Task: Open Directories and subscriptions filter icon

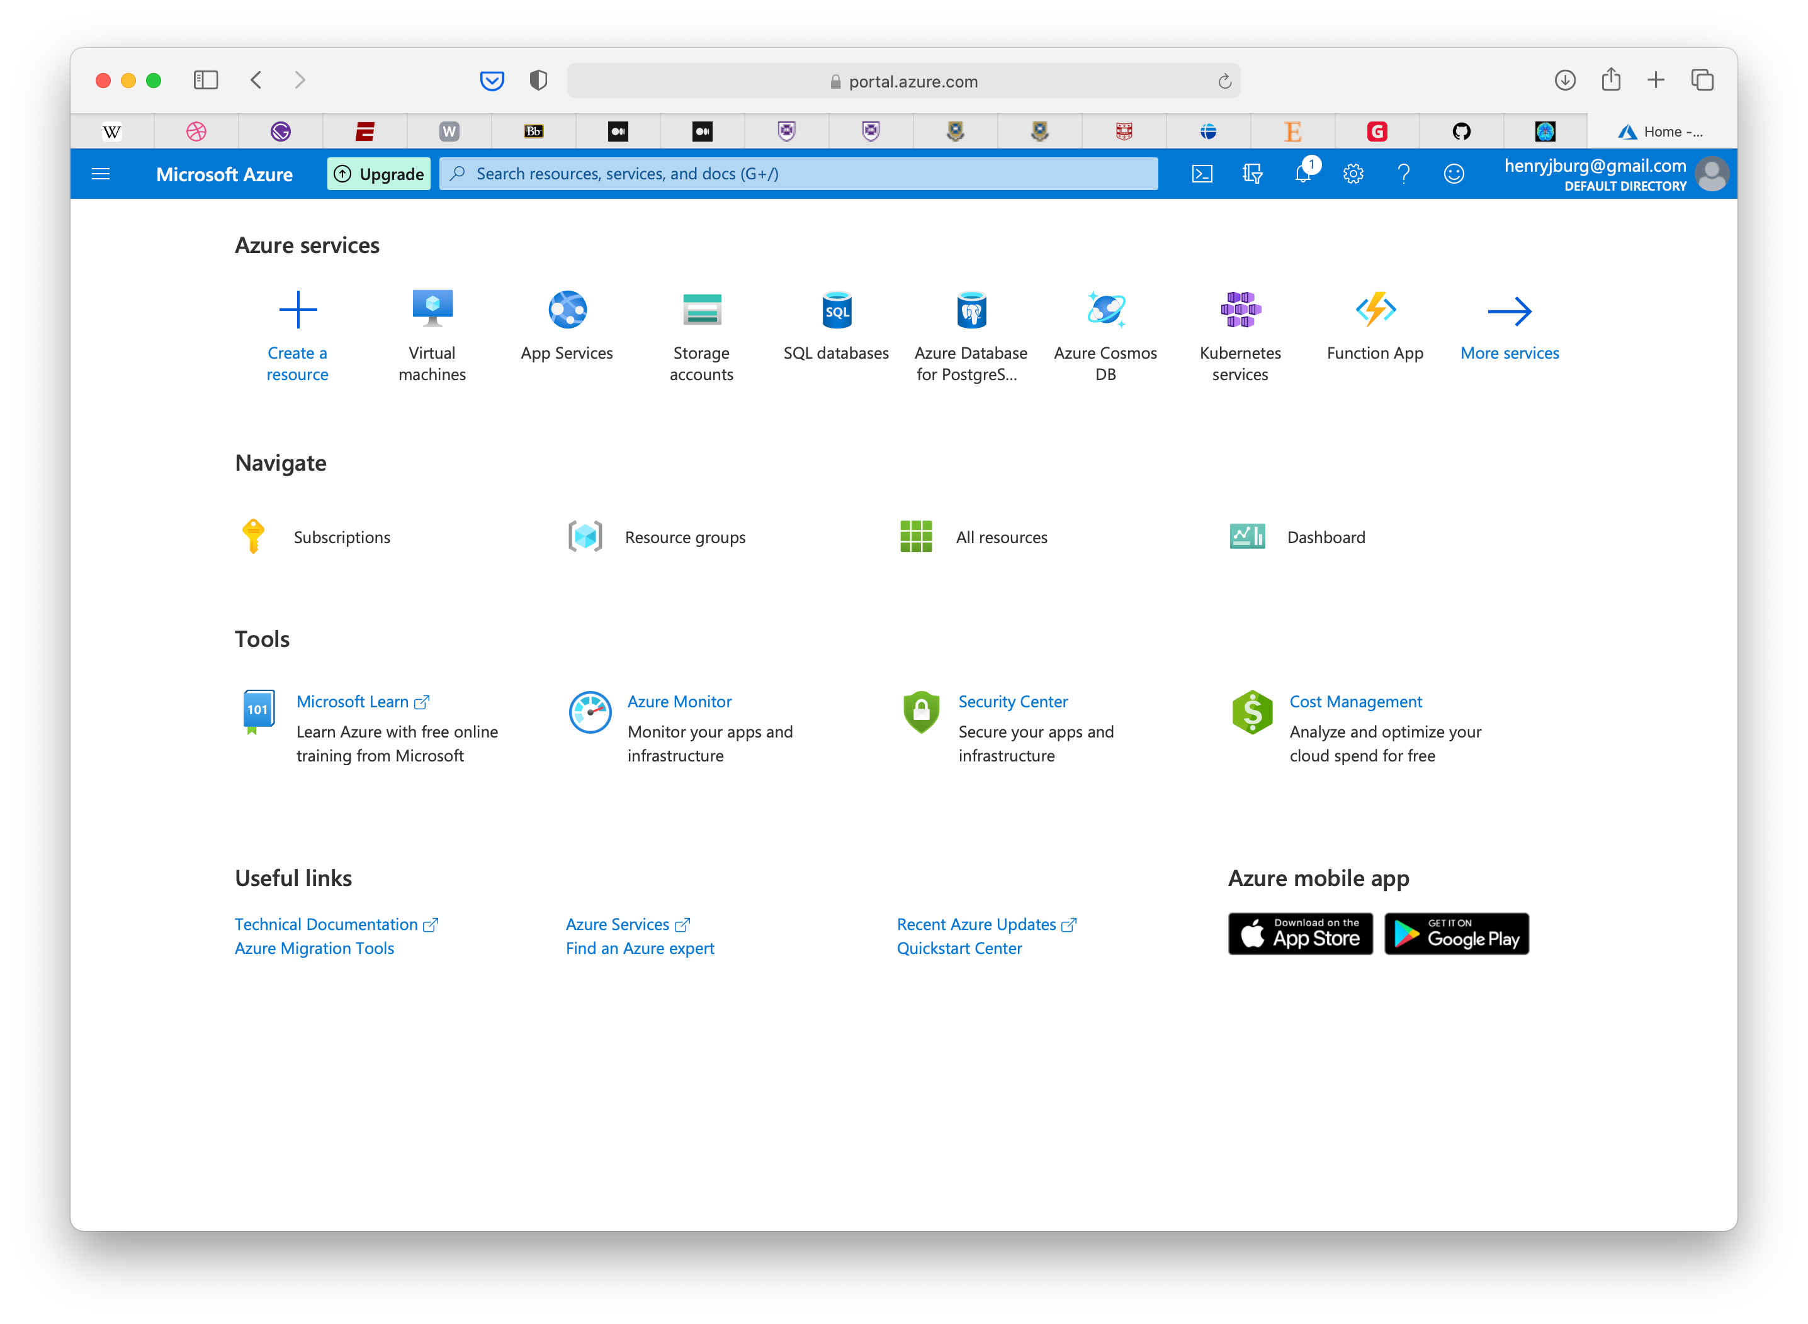Action: [x=1252, y=174]
